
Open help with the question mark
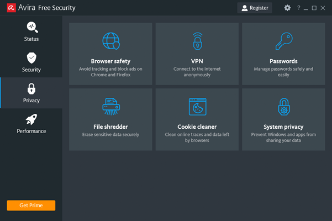[299, 8]
